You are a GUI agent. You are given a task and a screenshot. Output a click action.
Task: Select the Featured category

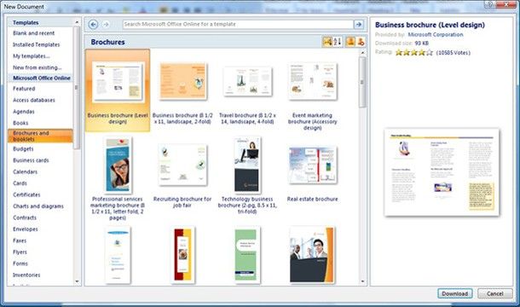(x=24, y=89)
